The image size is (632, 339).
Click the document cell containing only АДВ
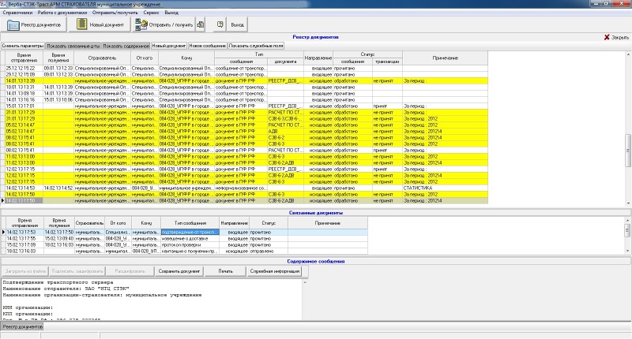click(x=285, y=131)
